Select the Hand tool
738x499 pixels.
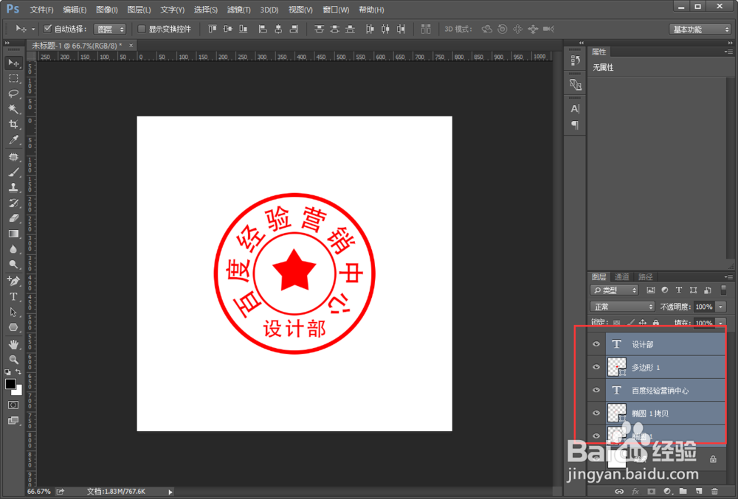coord(13,344)
